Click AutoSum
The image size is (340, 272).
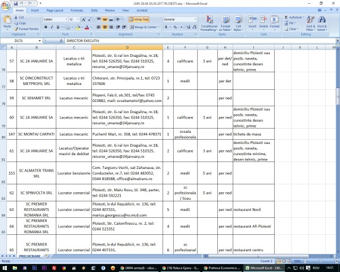coord(294,18)
